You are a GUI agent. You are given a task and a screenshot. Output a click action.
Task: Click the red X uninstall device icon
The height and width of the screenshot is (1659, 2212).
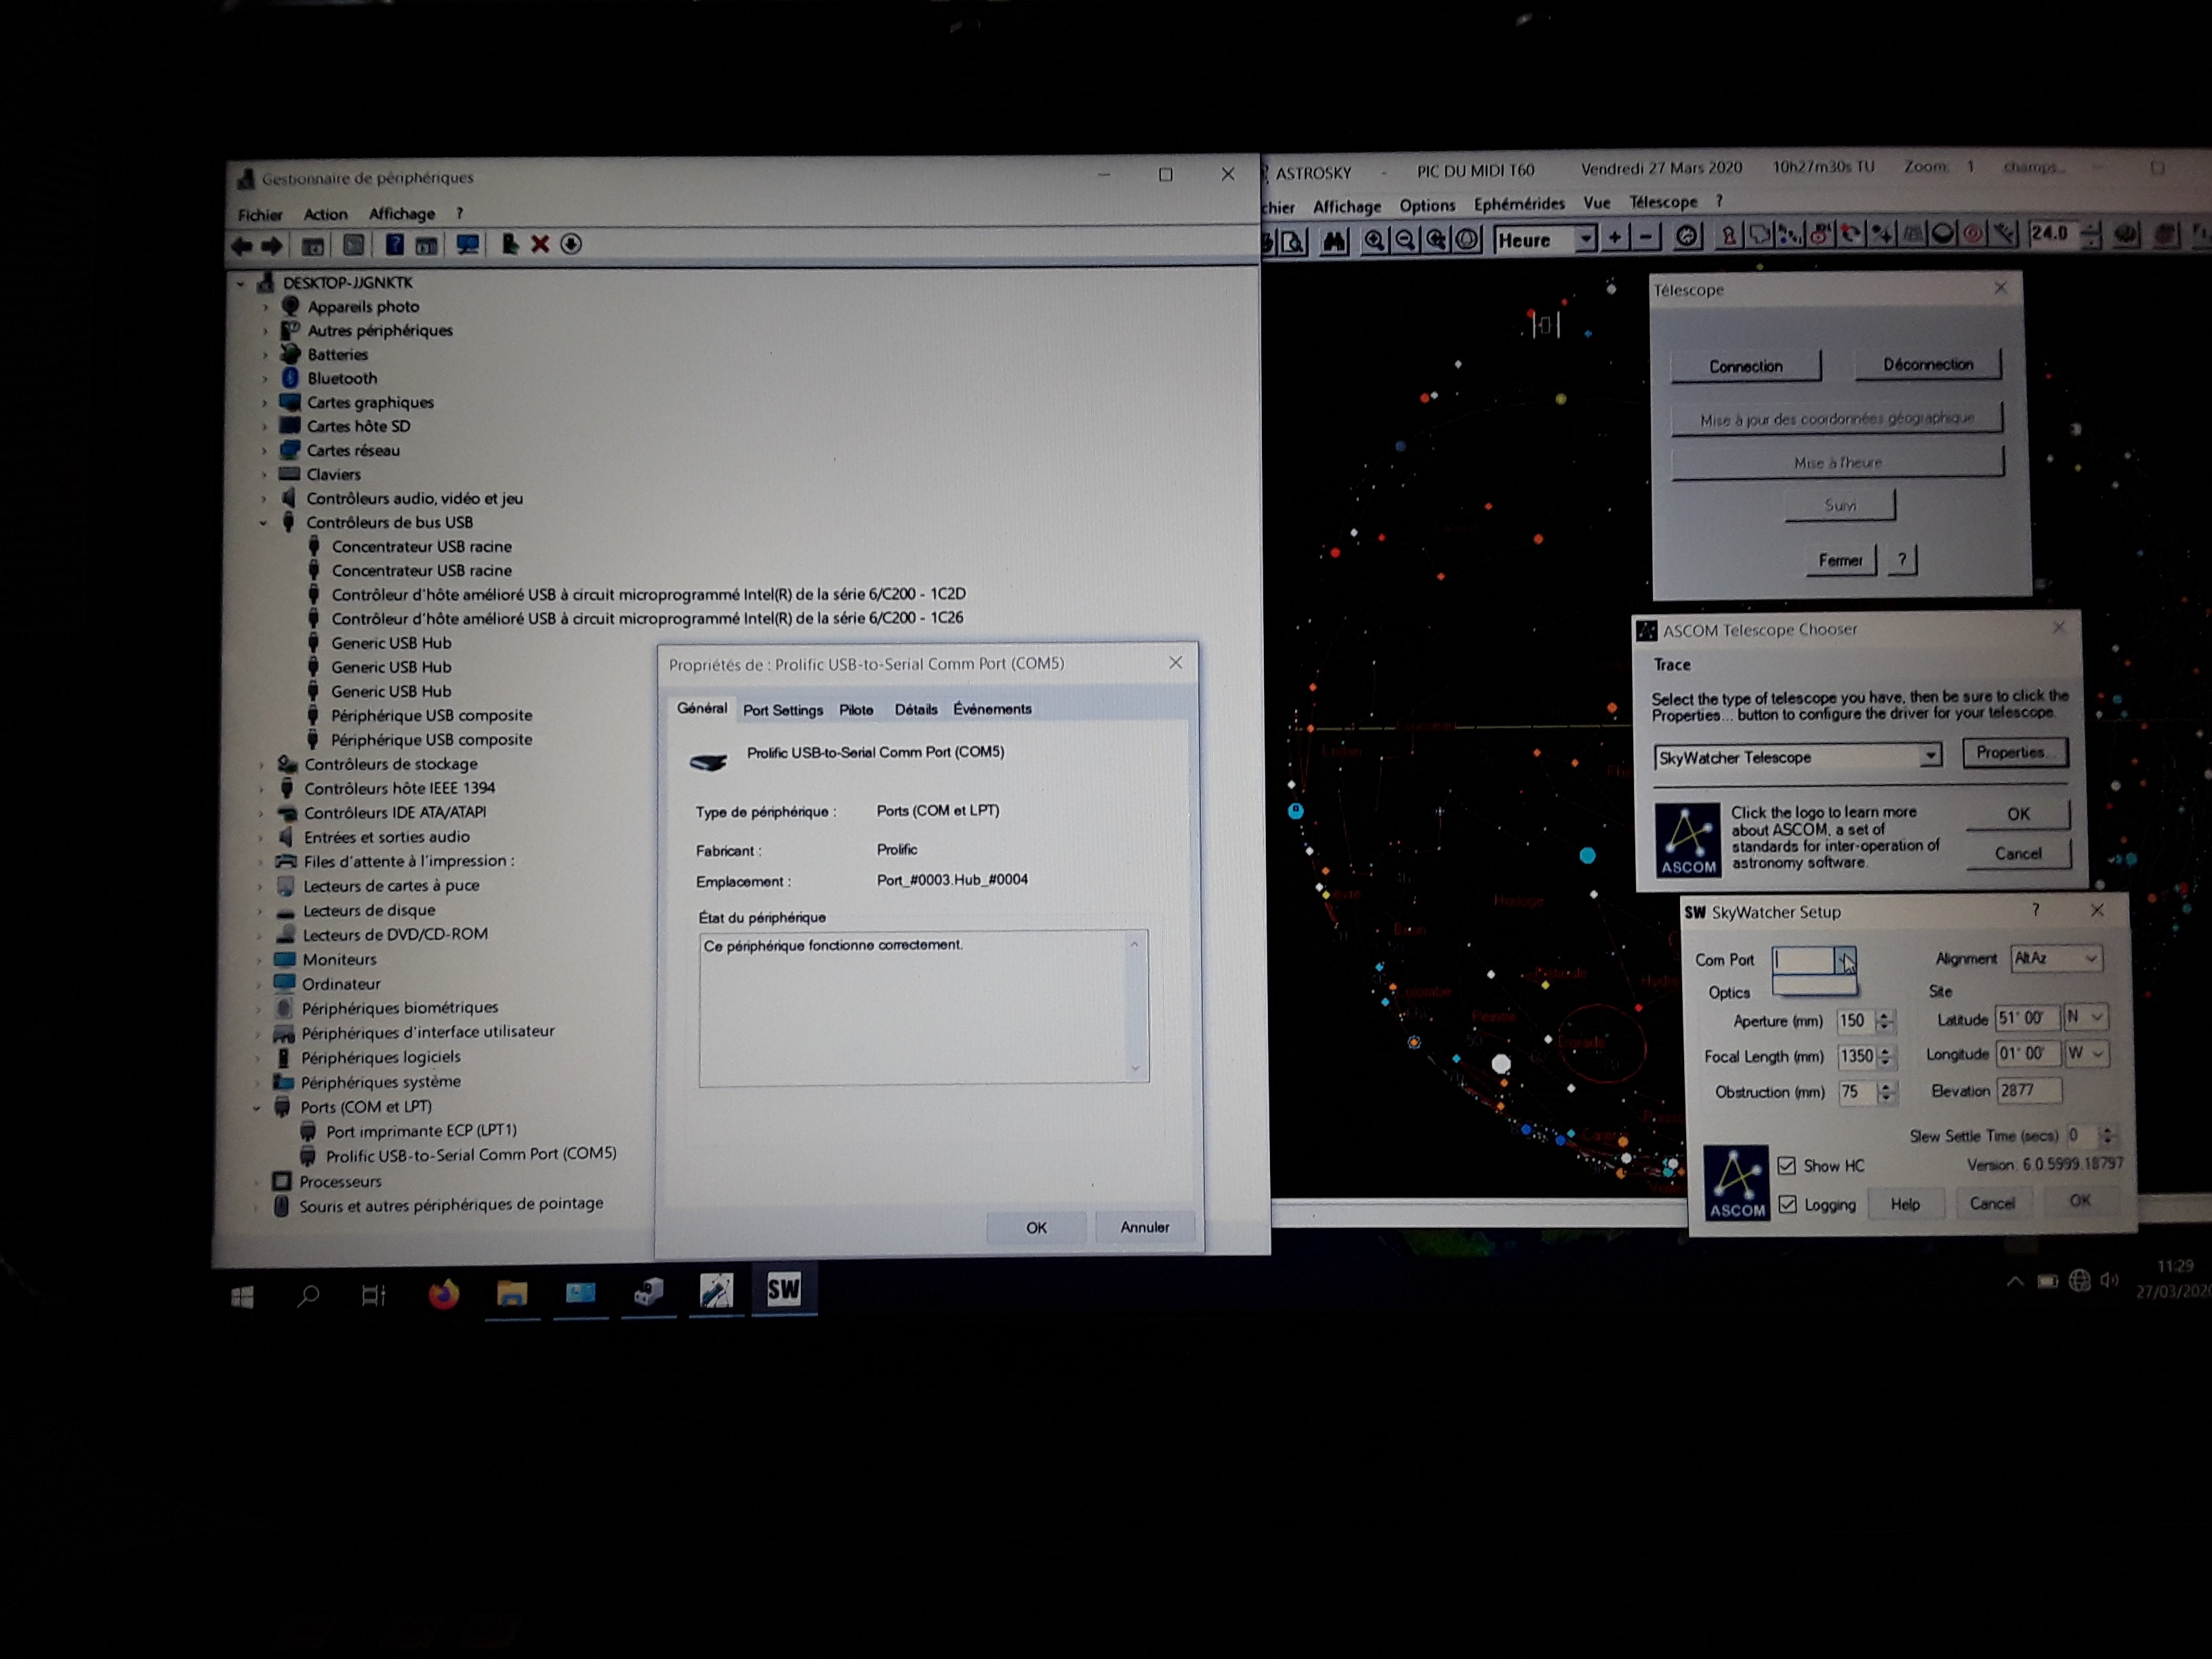coord(540,244)
